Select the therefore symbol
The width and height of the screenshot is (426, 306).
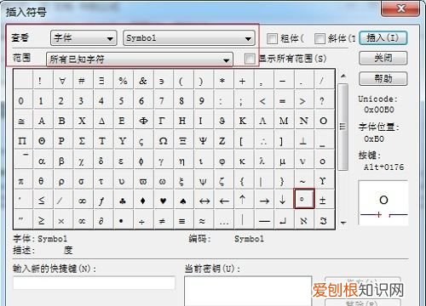[x=264, y=140]
